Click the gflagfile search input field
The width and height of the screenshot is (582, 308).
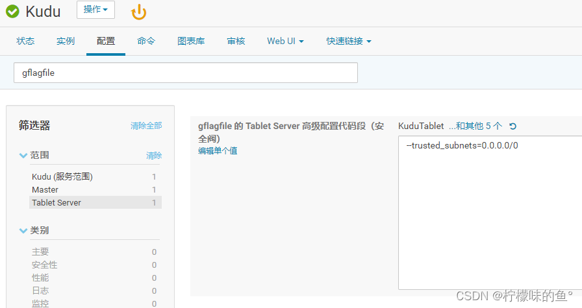click(186, 73)
